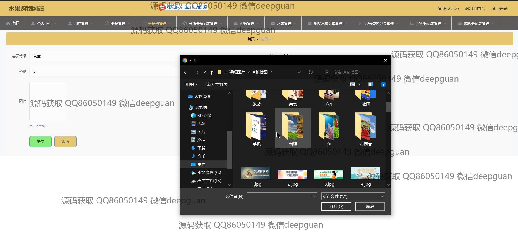
Task: Click the green 提交 button
Action: (41, 142)
